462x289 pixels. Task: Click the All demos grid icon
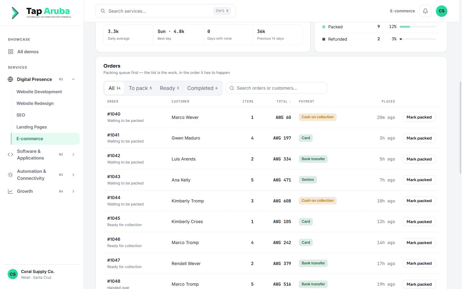click(x=11, y=52)
